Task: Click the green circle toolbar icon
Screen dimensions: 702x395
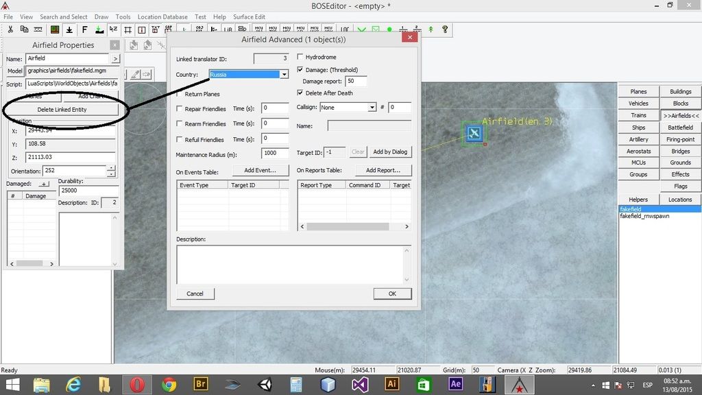Action: click(389, 29)
